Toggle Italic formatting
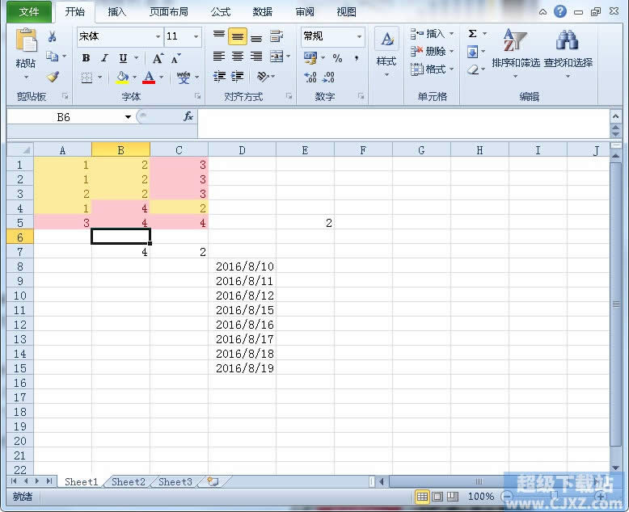The width and height of the screenshot is (629, 512). click(105, 58)
